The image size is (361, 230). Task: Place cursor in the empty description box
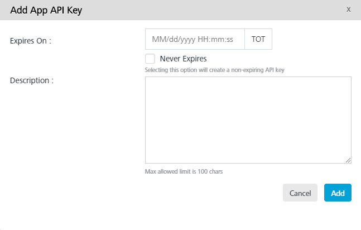coord(248,120)
